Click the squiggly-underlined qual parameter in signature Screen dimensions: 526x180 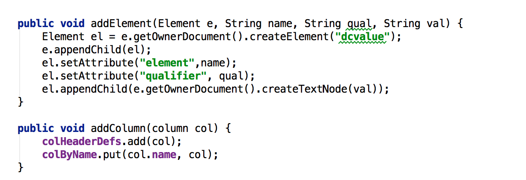tap(360, 24)
